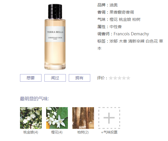Open the 浓郁 tag
This screenshot has height=141, width=168.
(x=113, y=41)
